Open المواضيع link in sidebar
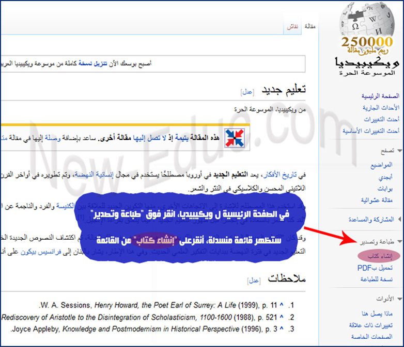The height and width of the screenshot is (347, 404). click(382, 164)
